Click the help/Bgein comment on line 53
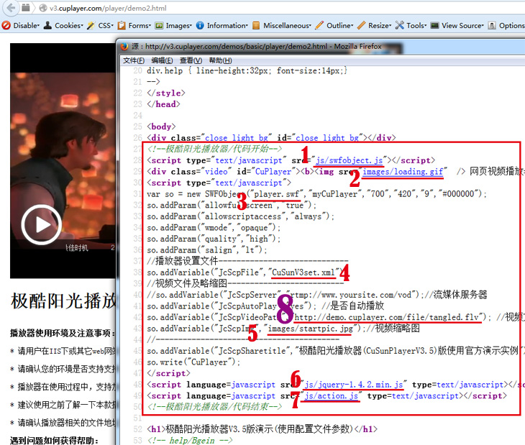 [x=190, y=440]
